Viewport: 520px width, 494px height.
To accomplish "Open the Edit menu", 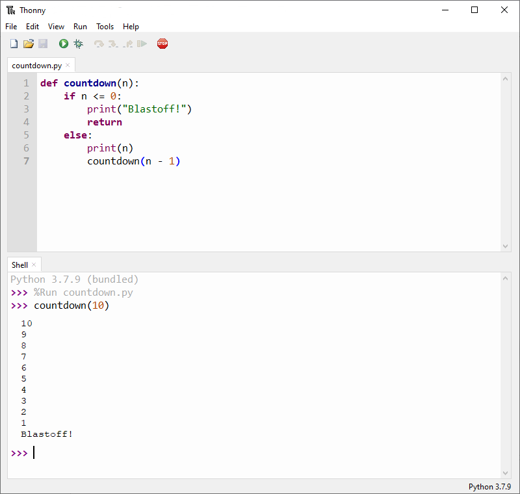I will point(32,27).
